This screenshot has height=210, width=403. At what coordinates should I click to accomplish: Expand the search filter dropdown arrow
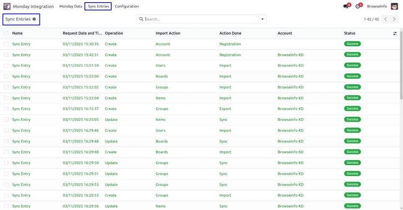click(x=262, y=19)
